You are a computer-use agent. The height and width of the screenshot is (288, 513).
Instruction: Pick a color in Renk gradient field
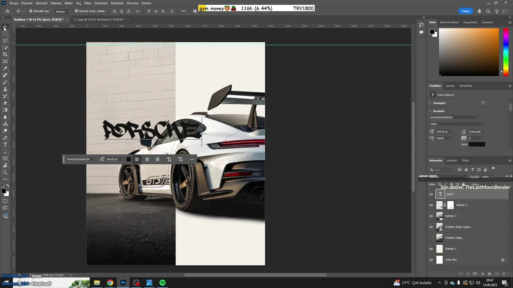[x=469, y=52]
